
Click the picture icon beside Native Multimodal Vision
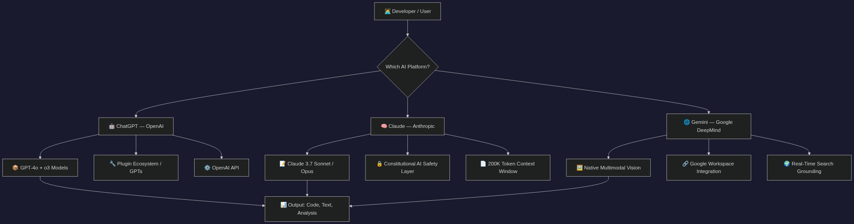point(579,168)
